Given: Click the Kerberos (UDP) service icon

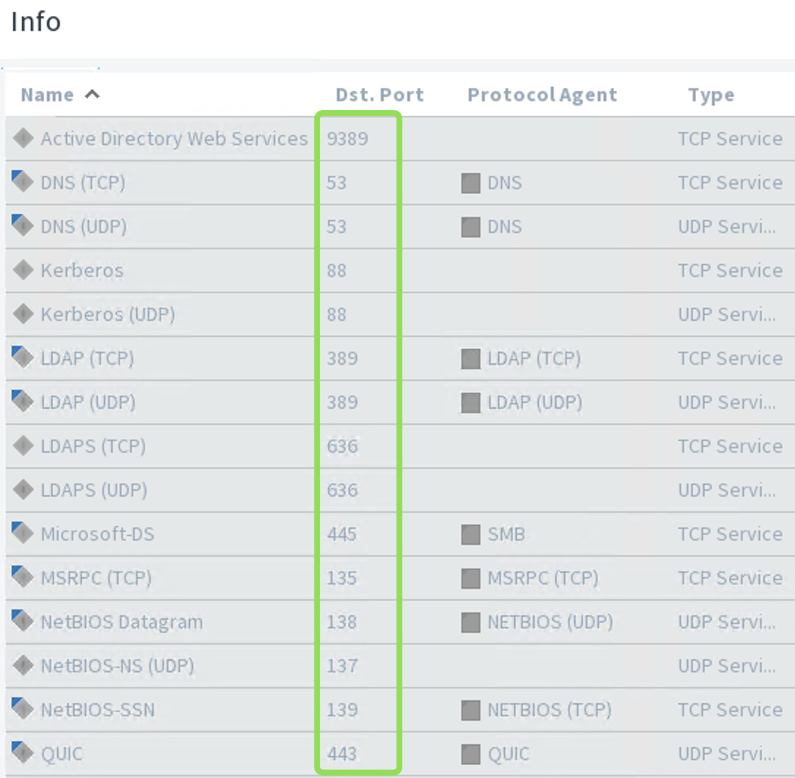Looking at the screenshot, I should (x=23, y=314).
